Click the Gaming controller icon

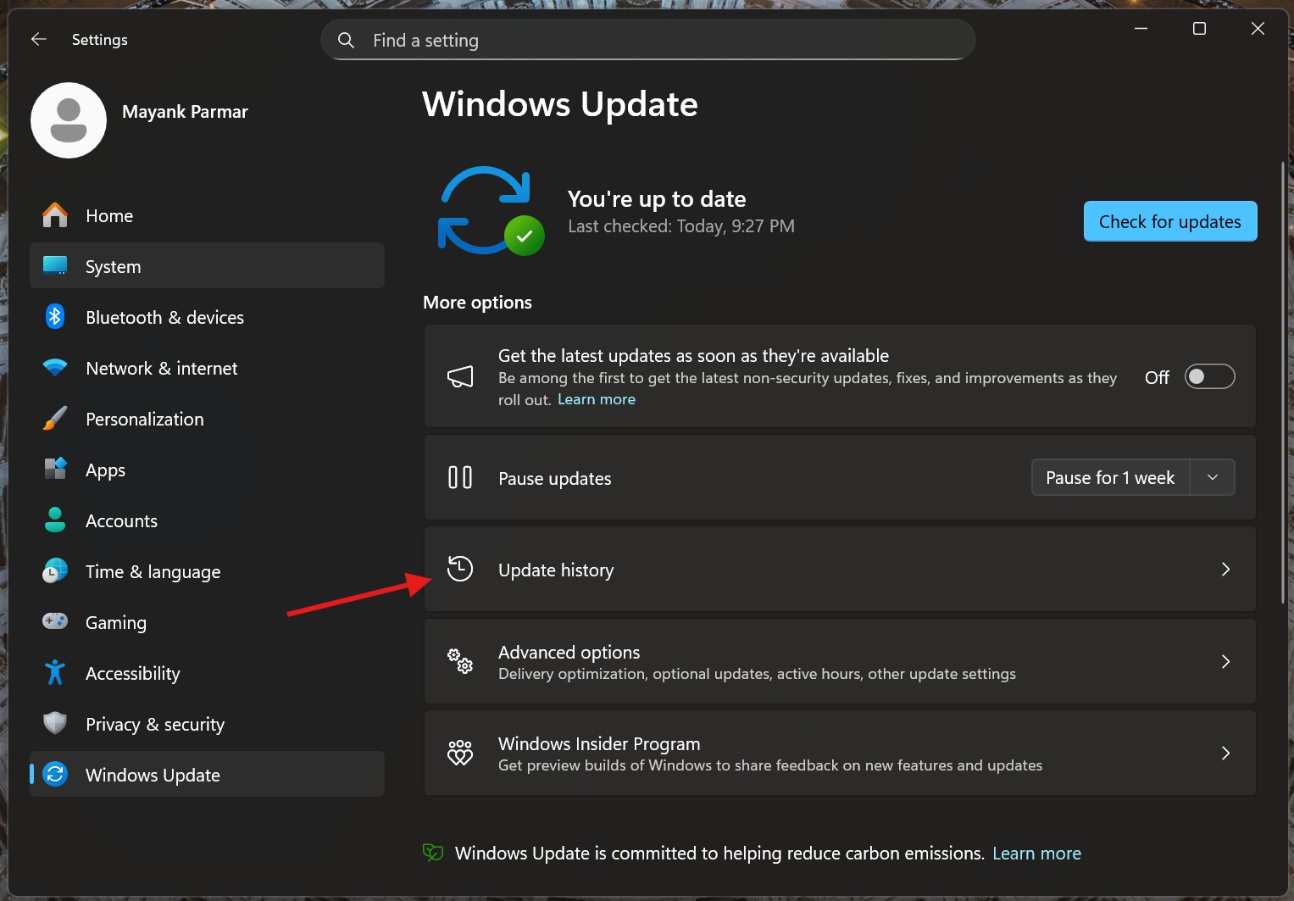pyautogui.click(x=54, y=621)
